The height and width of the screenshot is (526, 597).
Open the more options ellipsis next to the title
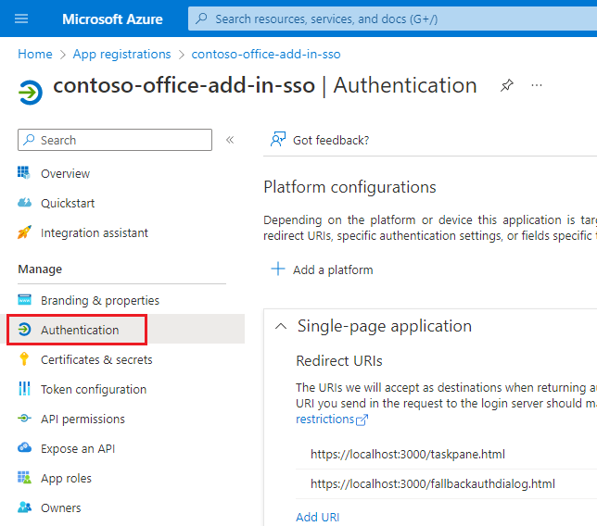537,85
